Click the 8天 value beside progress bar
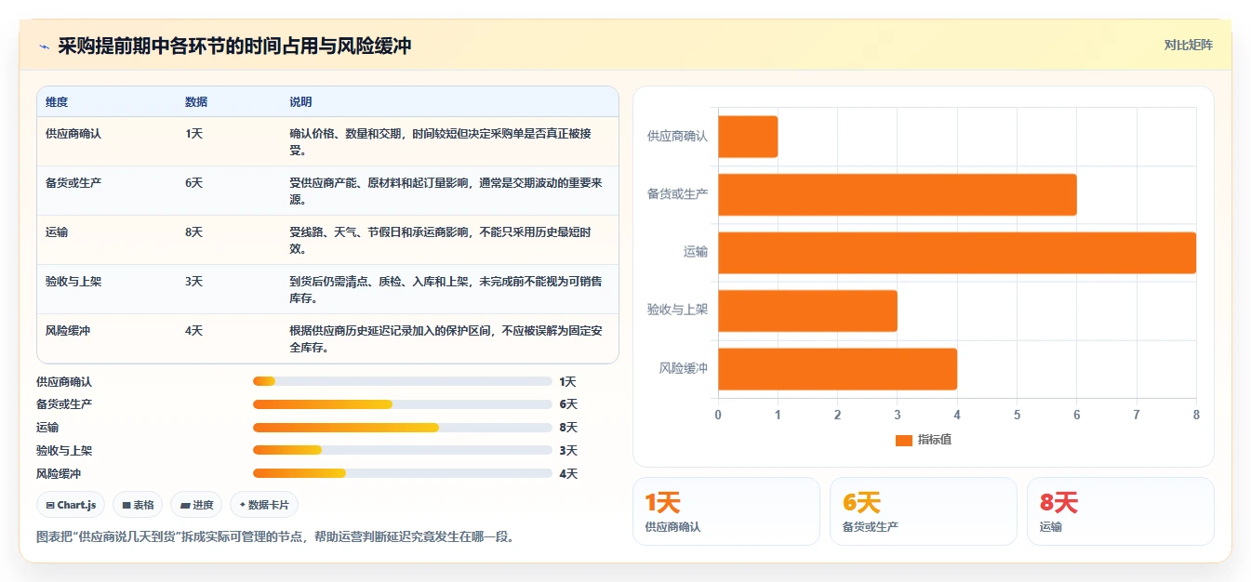1251x582 pixels. click(x=568, y=428)
